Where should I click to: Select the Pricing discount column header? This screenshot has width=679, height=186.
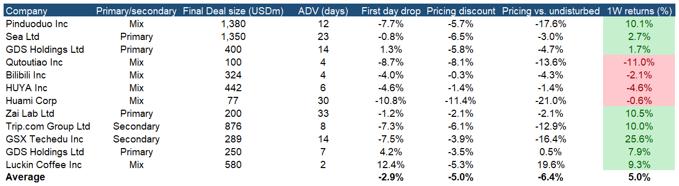pyautogui.click(x=461, y=11)
